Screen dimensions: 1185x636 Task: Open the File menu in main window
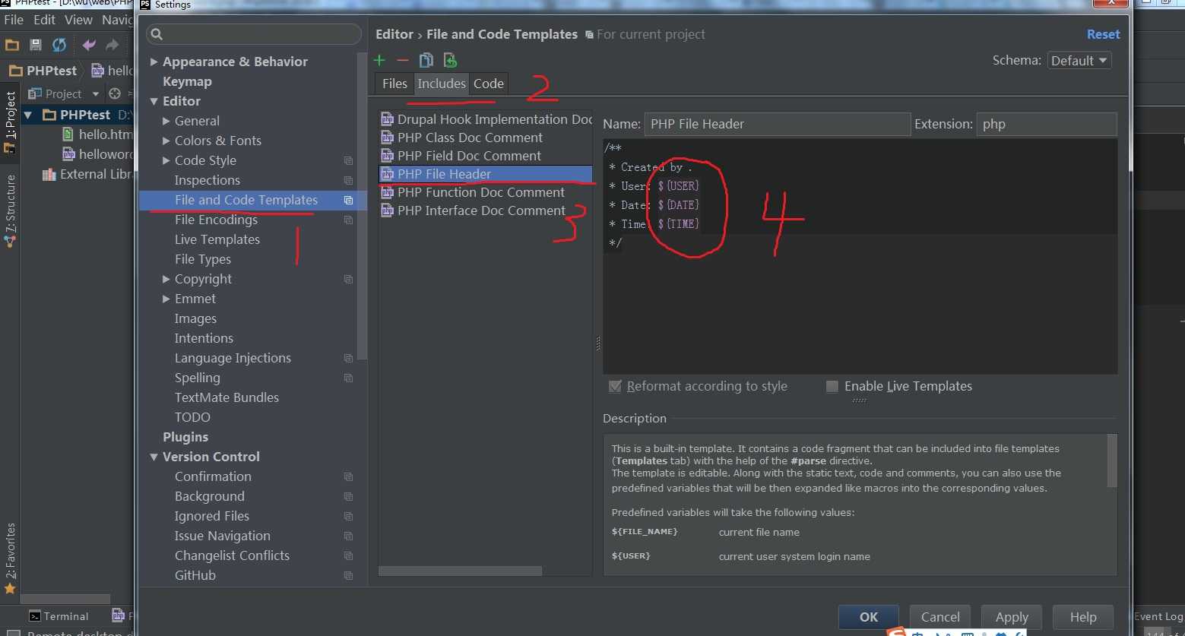tap(14, 20)
